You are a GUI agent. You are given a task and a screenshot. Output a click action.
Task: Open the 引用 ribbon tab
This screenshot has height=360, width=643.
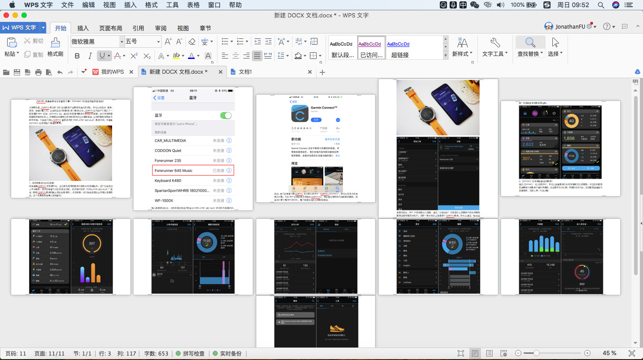138,28
